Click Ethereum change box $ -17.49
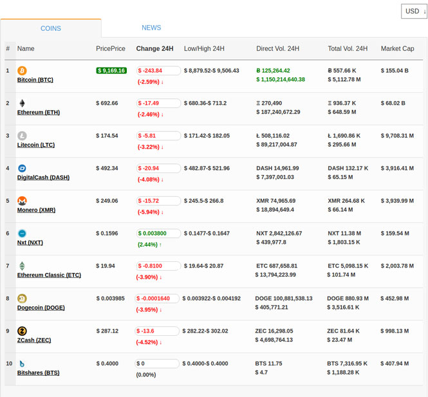Screen dimensions: 428x397 pos(158,103)
